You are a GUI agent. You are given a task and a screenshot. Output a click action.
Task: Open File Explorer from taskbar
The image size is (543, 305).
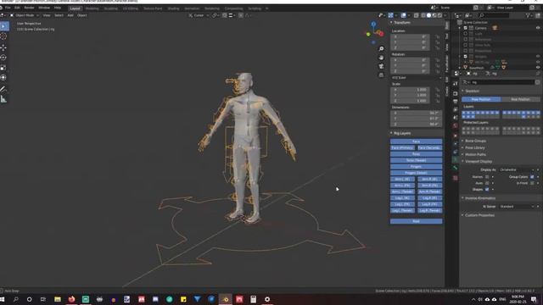click(x=58, y=299)
